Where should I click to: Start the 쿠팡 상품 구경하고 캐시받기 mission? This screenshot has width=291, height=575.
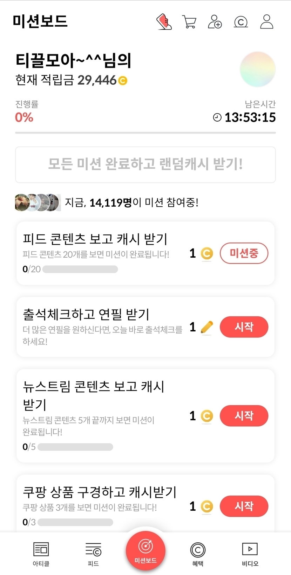point(244,506)
